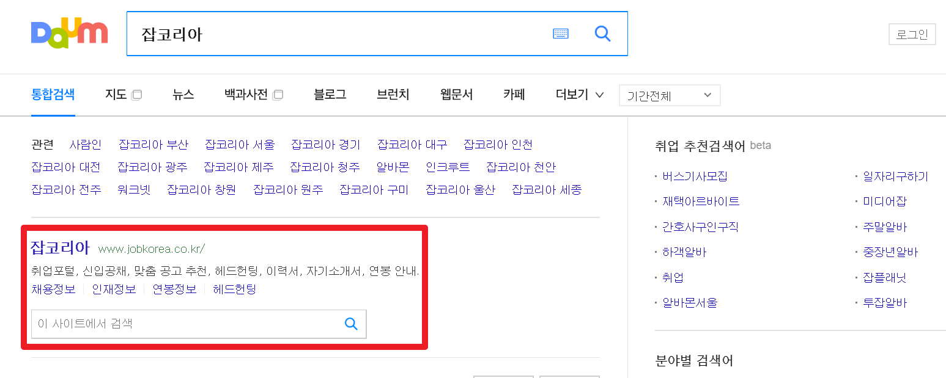The height and width of the screenshot is (378, 946).
Task: Click related search 사람인
Action: pos(86,145)
